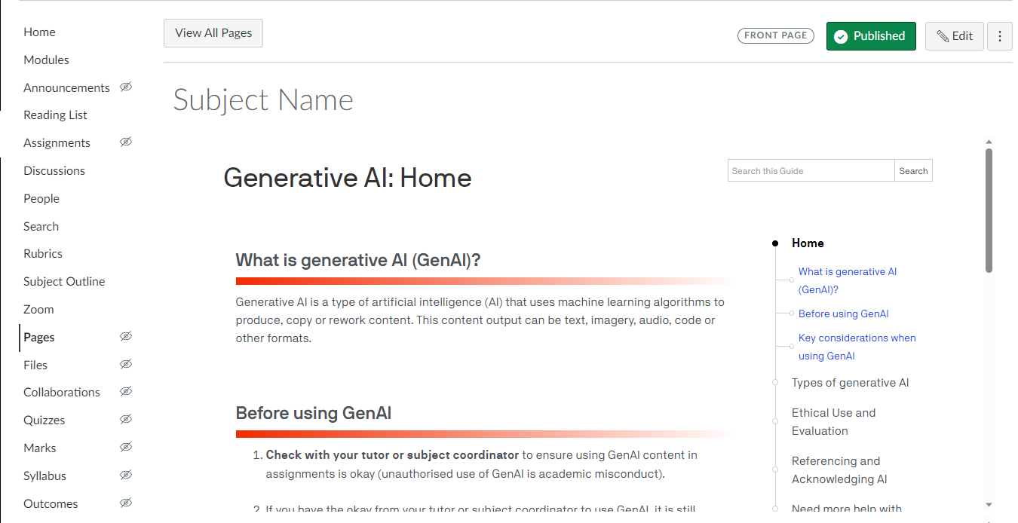Open the three-dot page options menu

[x=1000, y=36]
